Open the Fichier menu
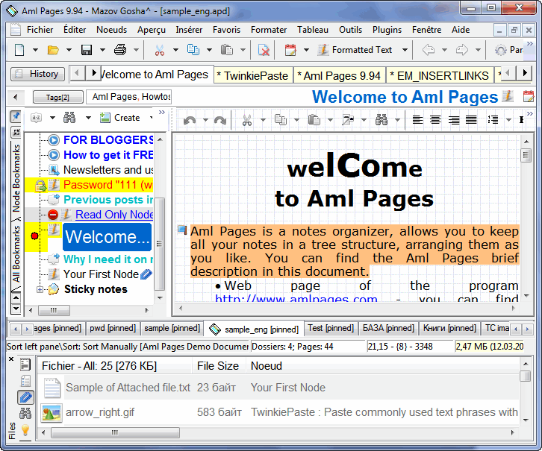The height and width of the screenshot is (451, 542). tap(40, 30)
